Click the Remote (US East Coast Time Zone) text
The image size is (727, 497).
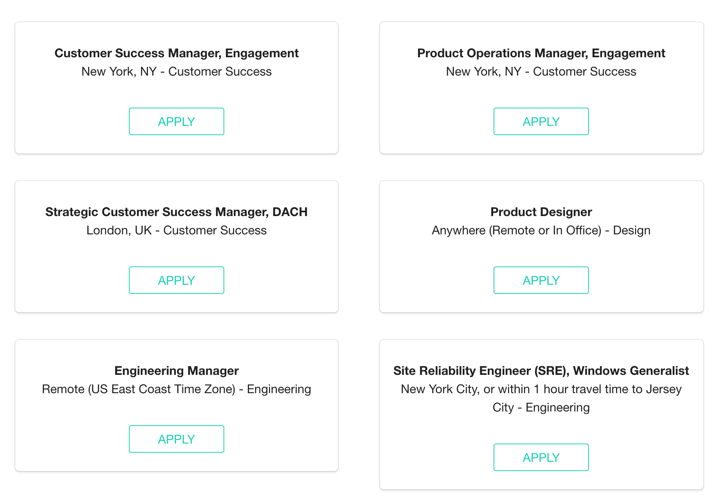[176, 389]
